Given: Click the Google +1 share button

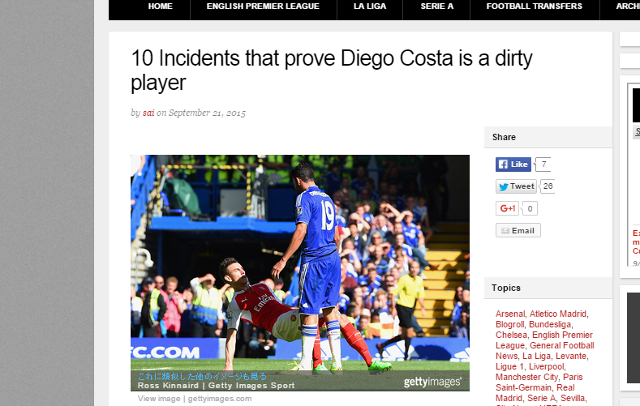Looking at the screenshot, I should pos(507,208).
